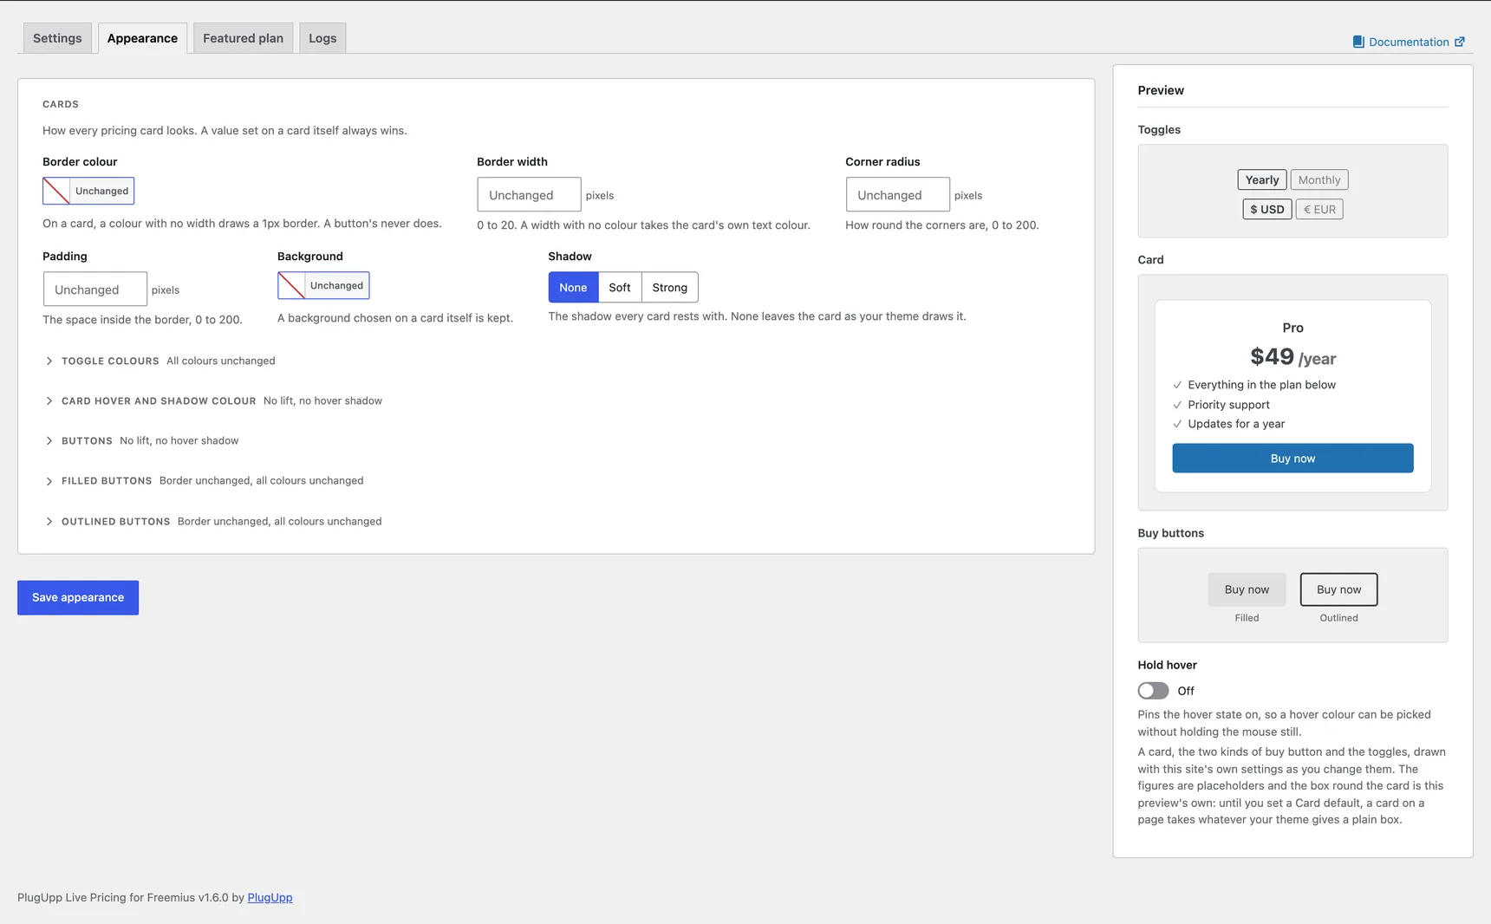Select the Strong shadow option
Screen dimensions: 1491x924
click(x=670, y=288)
